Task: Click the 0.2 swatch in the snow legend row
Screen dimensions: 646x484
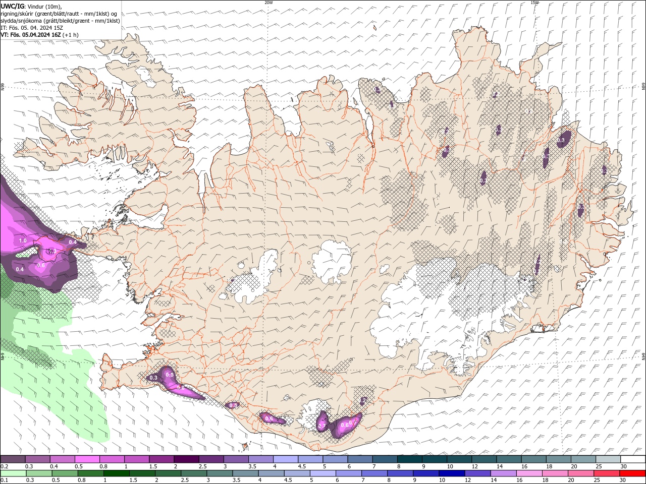Action: pyautogui.click(x=13, y=459)
